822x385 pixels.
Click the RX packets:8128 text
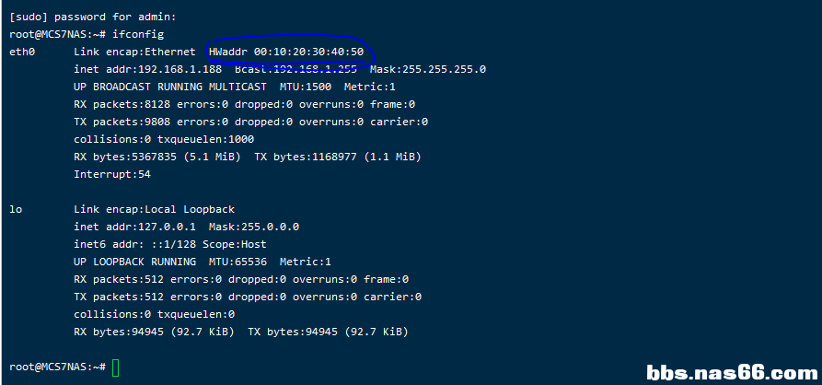tap(125, 104)
